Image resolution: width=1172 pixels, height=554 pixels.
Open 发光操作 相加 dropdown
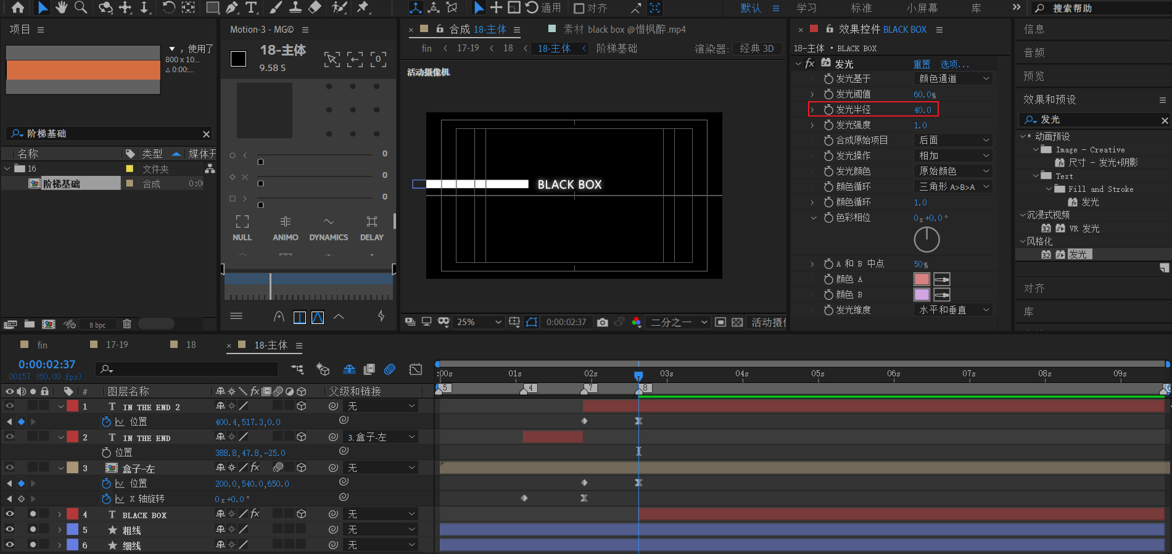coord(954,156)
